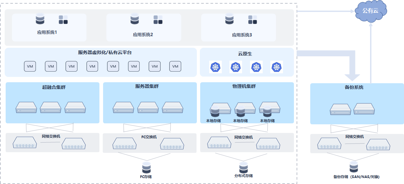Screen dimensions: 404x184
Task: Select the leftmost server in 服务器集群
Action: tap(123, 108)
